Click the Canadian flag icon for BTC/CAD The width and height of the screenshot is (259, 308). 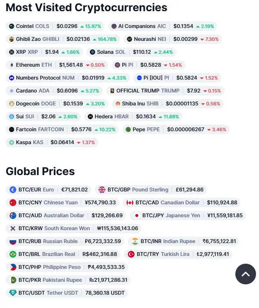130,203
